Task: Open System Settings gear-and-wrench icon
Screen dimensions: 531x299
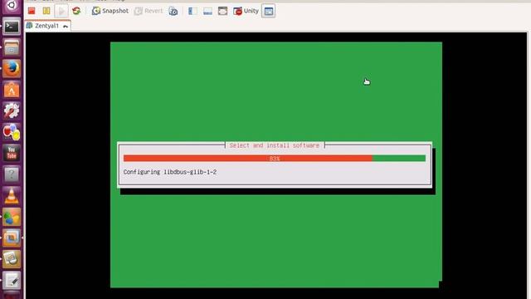Action: click(x=12, y=110)
